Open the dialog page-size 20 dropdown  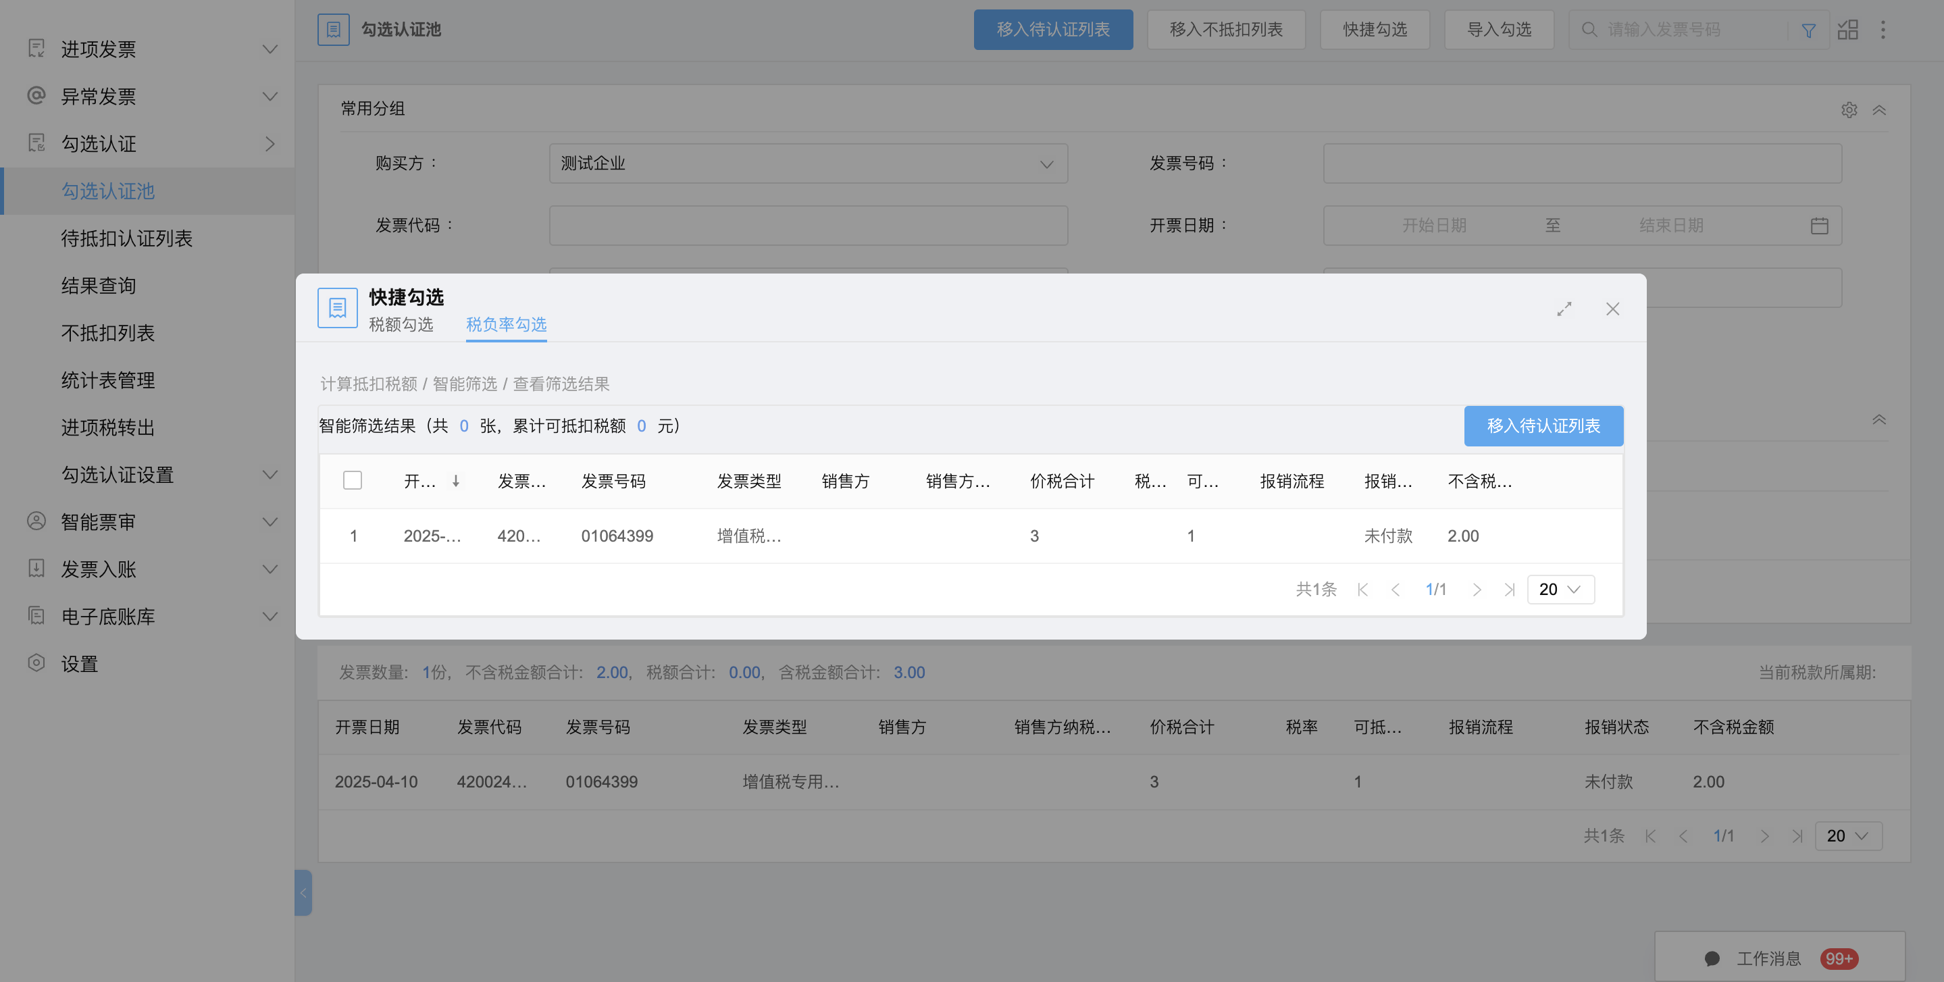1560,590
